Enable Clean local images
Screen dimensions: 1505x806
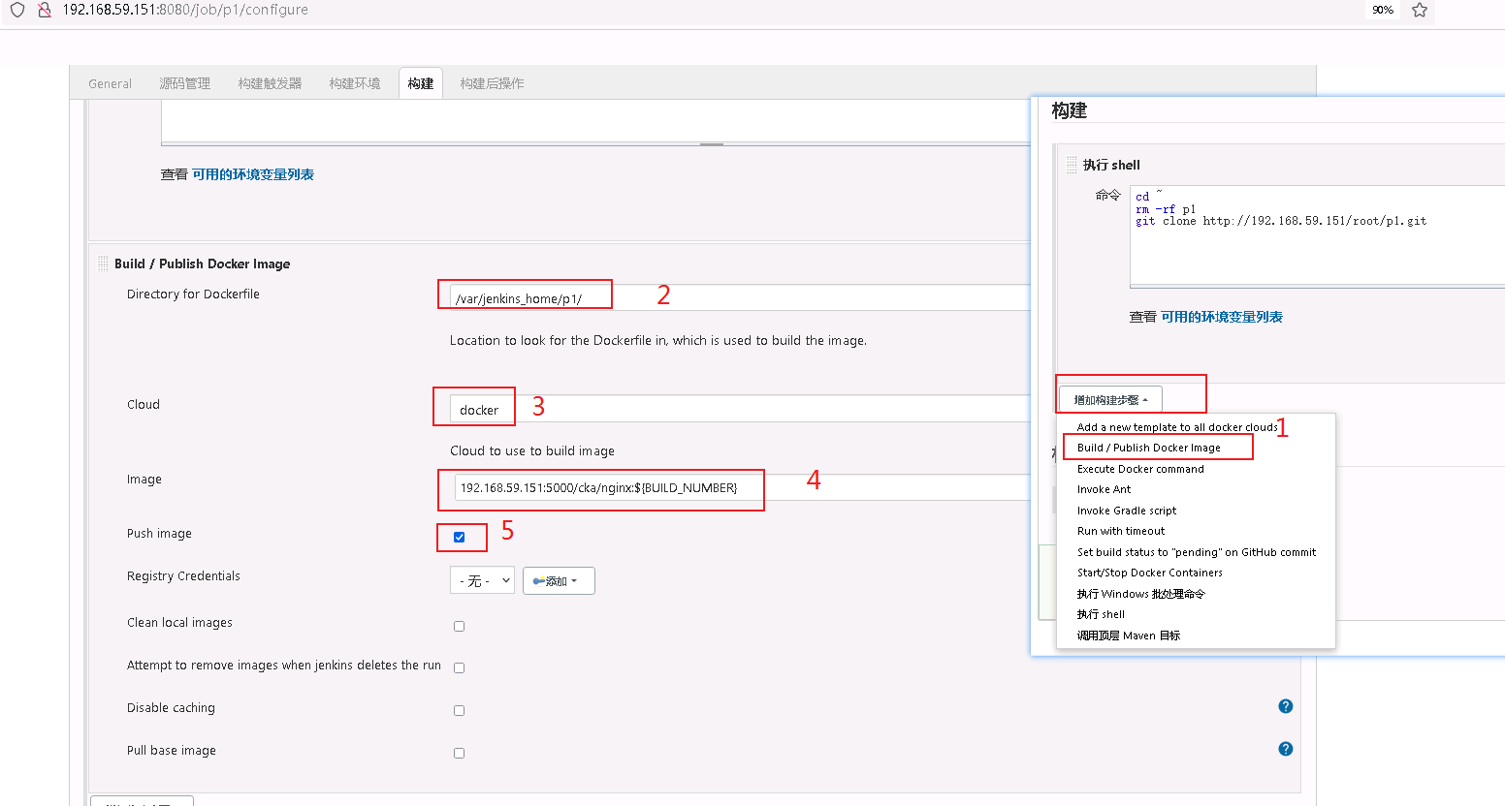[x=460, y=626]
